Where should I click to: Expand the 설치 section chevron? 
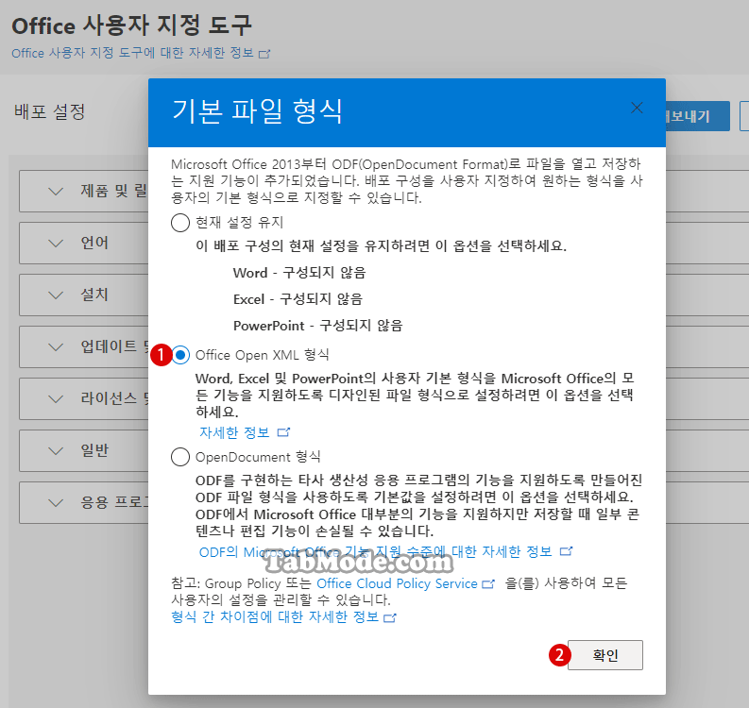pyautogui.click(x=56, y=295)
